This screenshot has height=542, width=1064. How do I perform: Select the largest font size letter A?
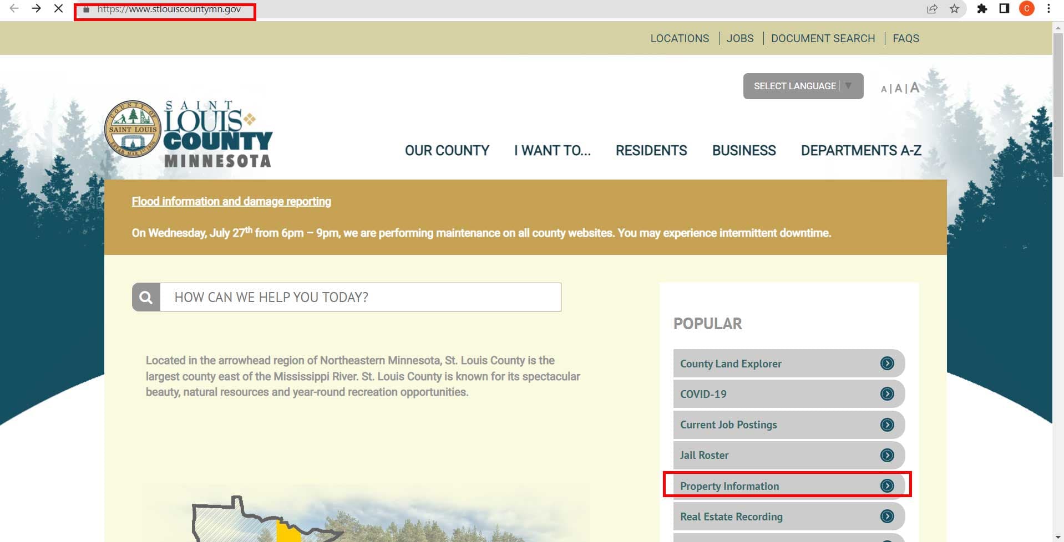pos(914,87)
